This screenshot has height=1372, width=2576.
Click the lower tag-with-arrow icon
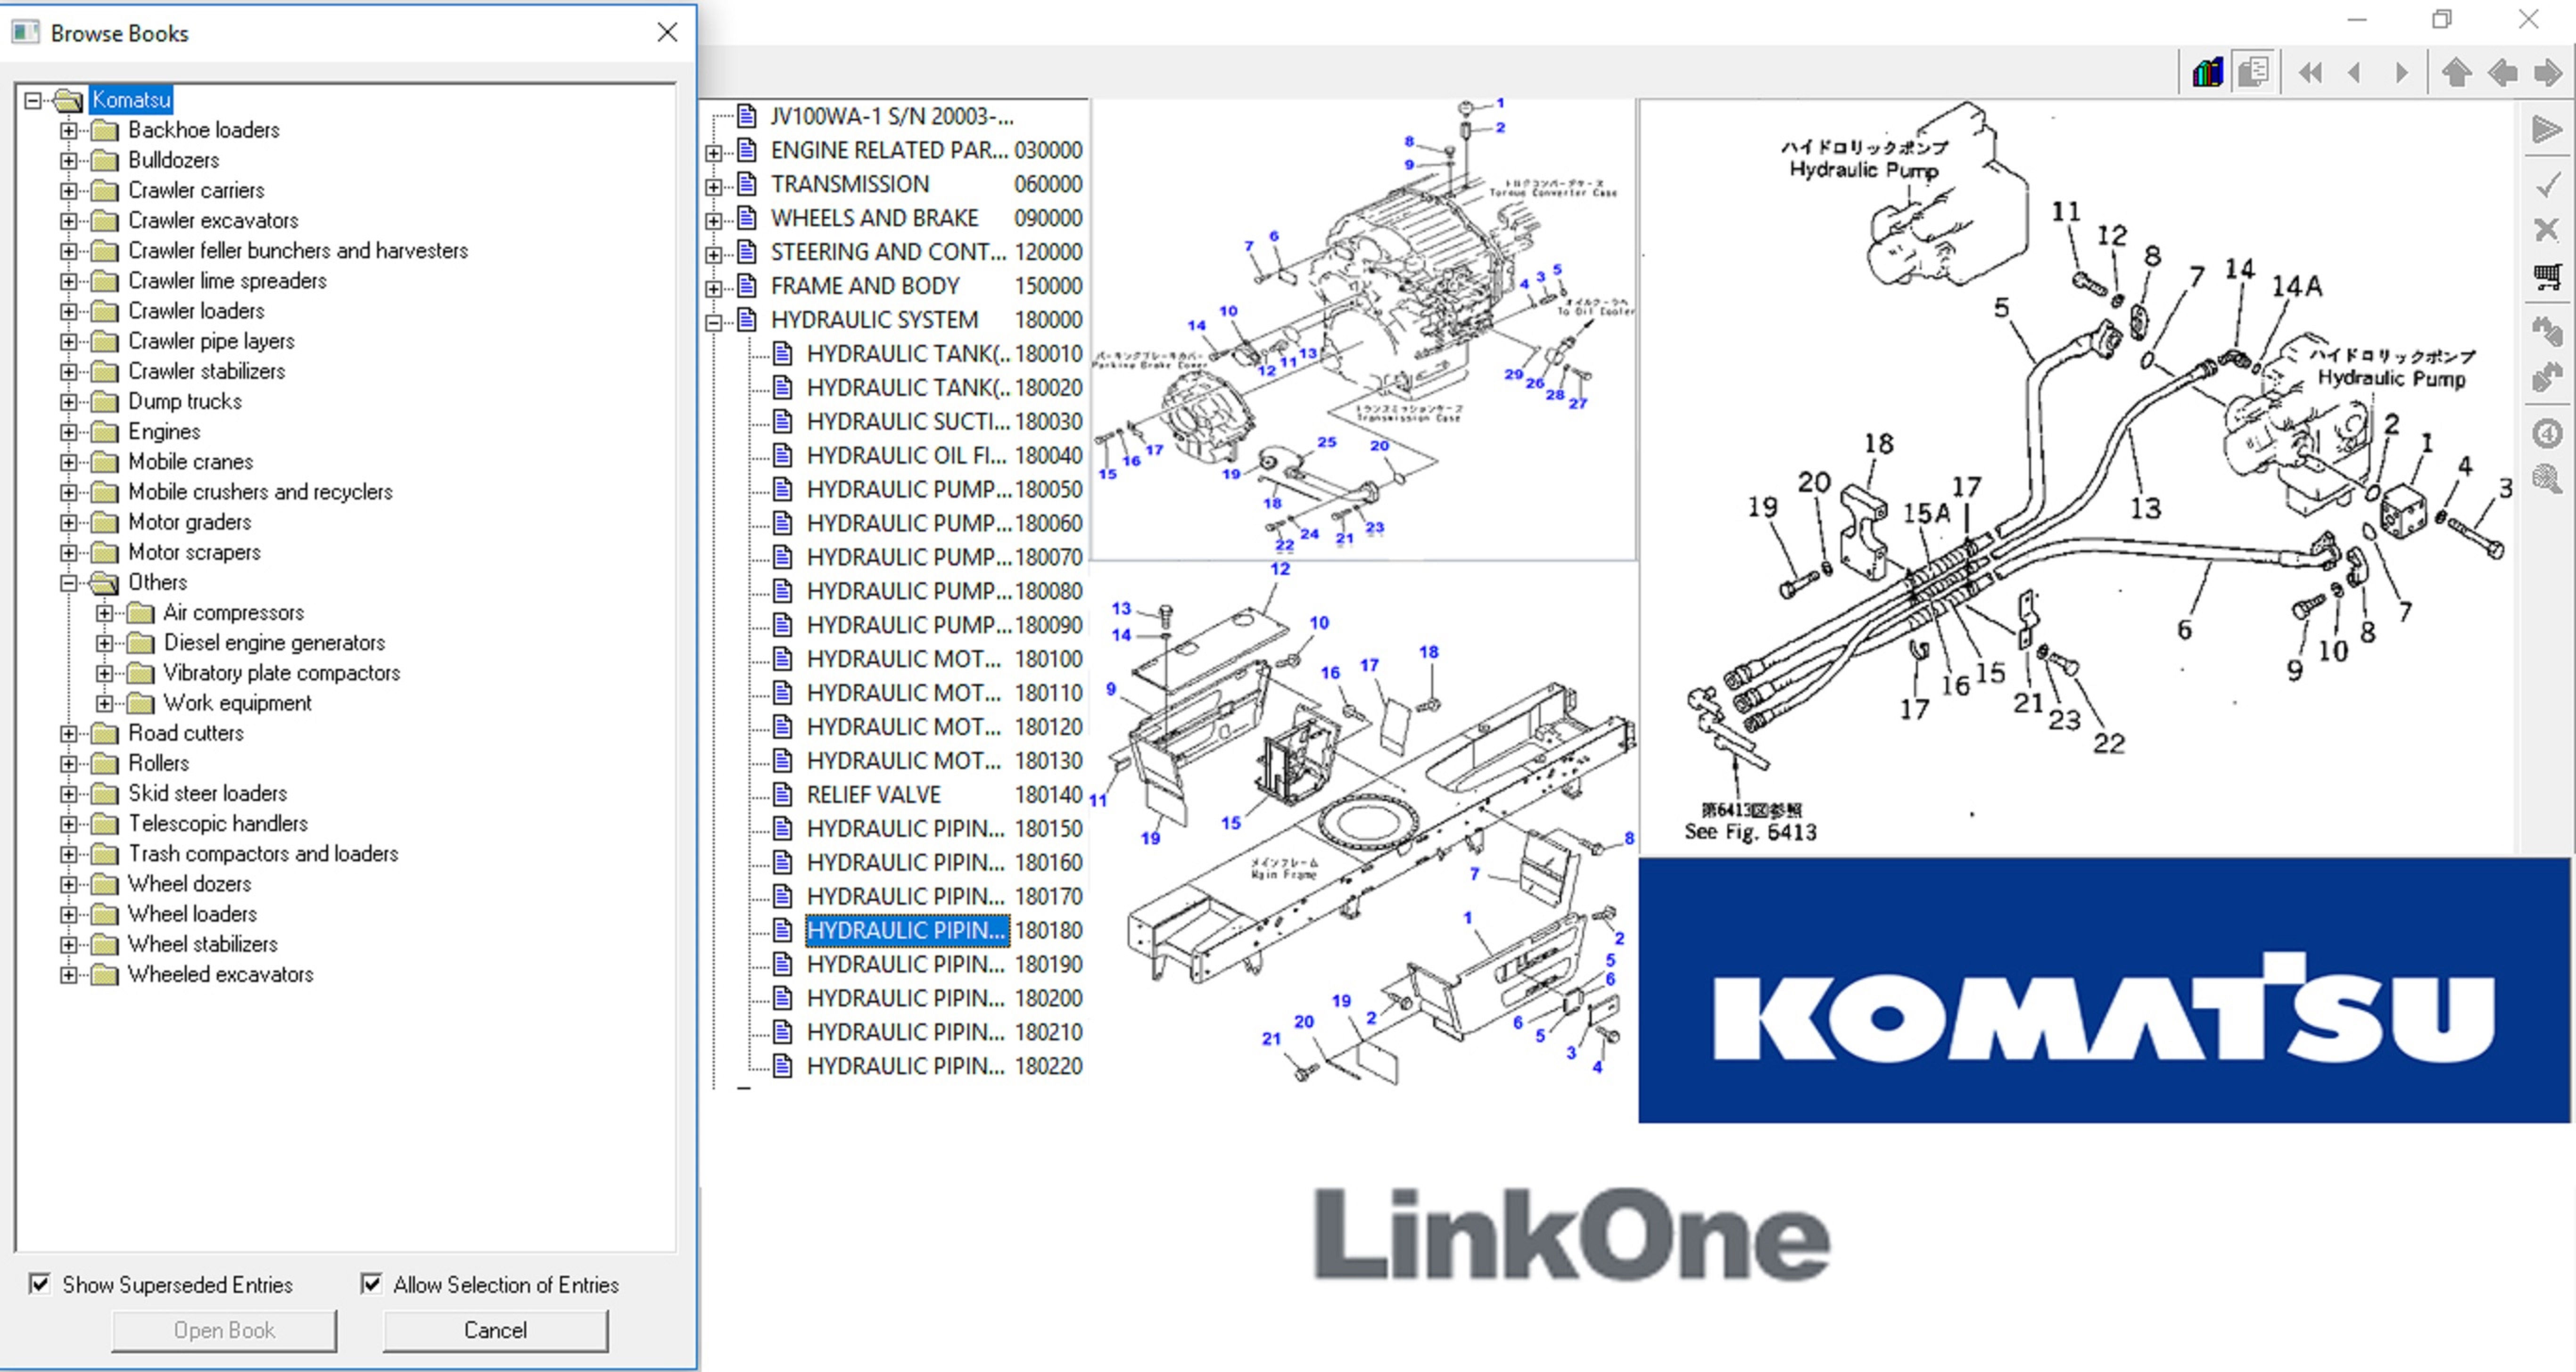point(2547,377)
